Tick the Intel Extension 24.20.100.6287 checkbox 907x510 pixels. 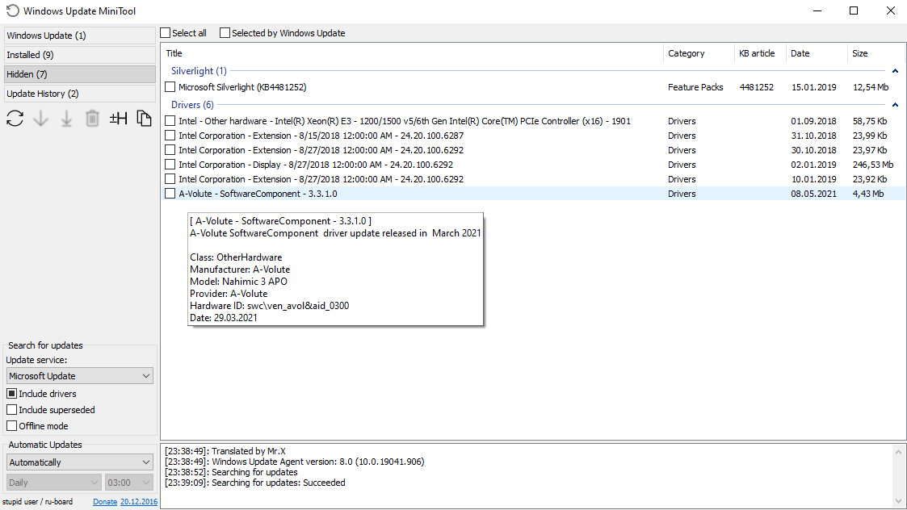point(170,136)
